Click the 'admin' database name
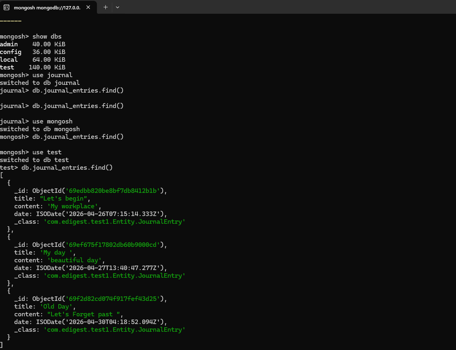 [x=9, y=44]
